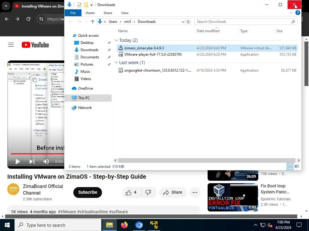This screenshot has width=309, height=231.
Task: Open the View ribbon tab
Action: point(125,13)
